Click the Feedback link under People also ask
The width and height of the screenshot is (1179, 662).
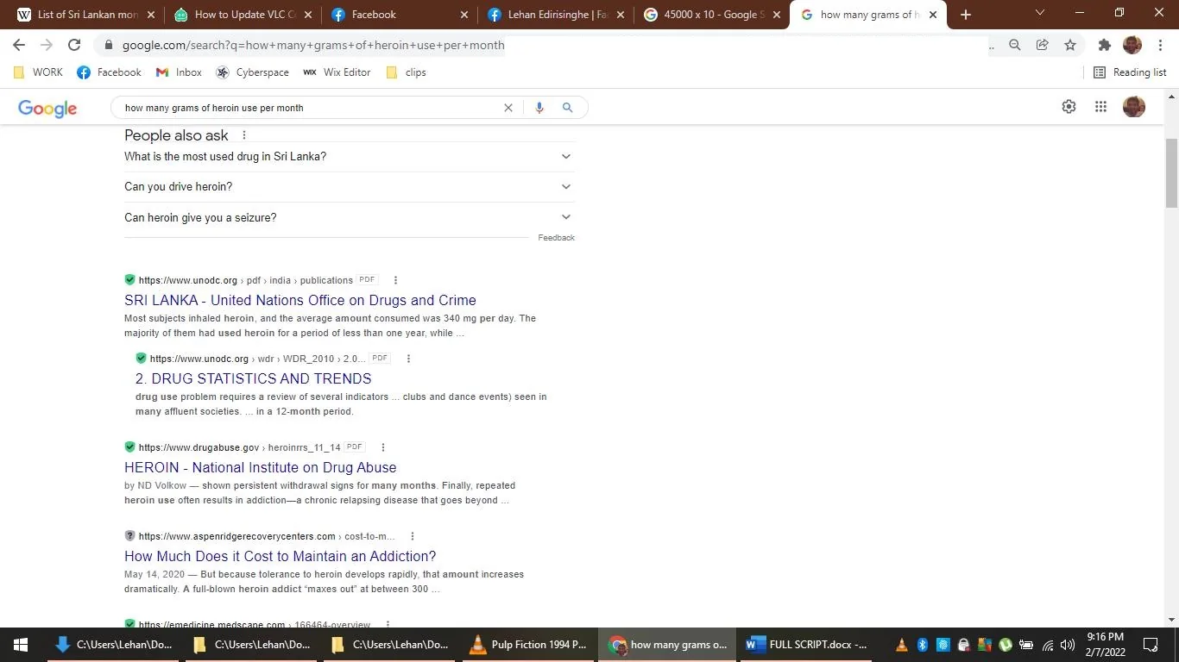tap(557, 238)
